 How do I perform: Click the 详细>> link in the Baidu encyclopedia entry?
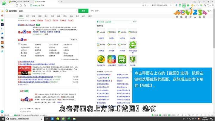(60, 102)
